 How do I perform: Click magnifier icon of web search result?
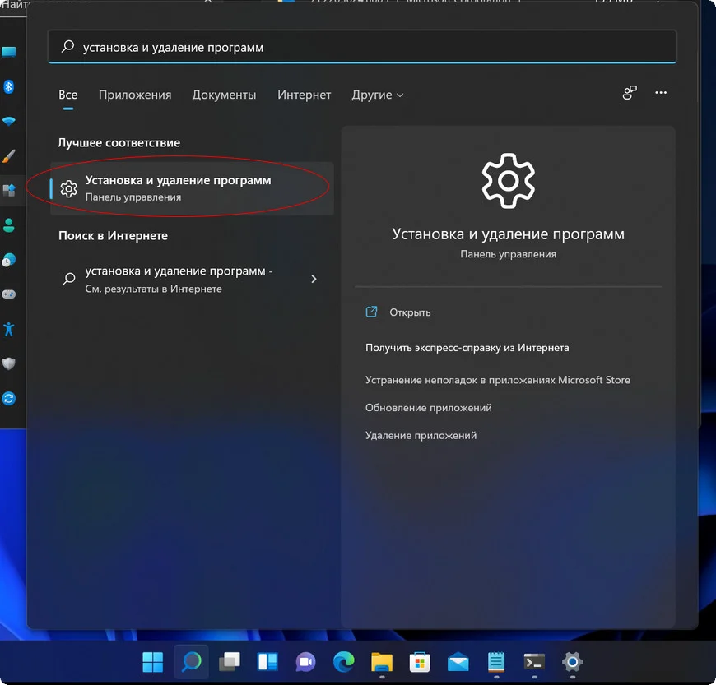coord(69,279)
